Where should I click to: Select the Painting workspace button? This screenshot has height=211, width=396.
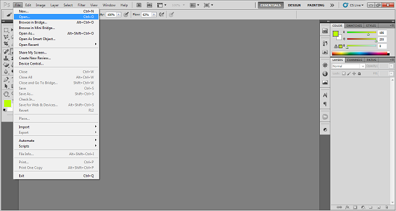coord(316,5)
